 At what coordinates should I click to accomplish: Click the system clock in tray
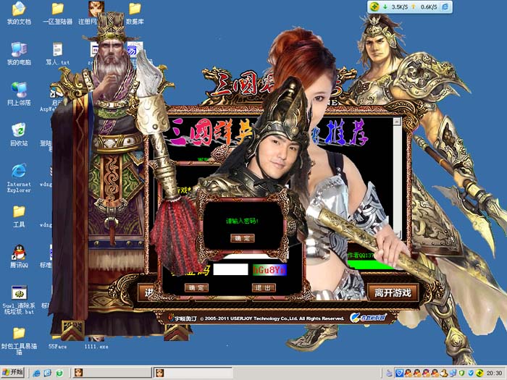(495, 373)
